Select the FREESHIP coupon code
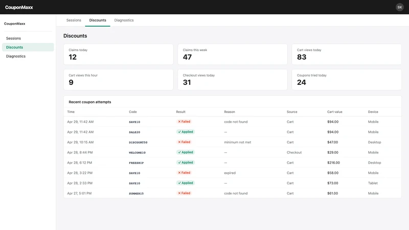 click(x=136, y=163)
